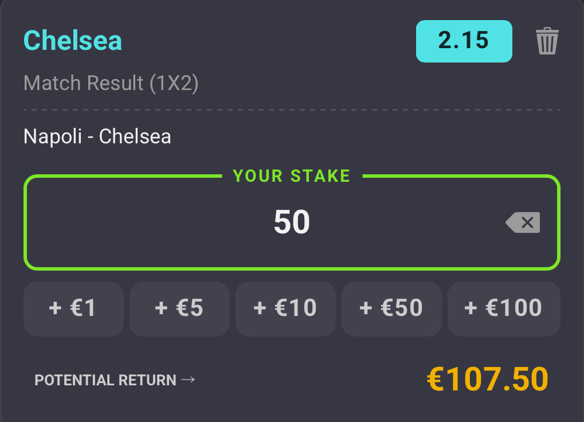Image resolution: width=584 pixels, height=422 pixels.
Task: Click the dashed divider under Match Result
Action: 292,109
